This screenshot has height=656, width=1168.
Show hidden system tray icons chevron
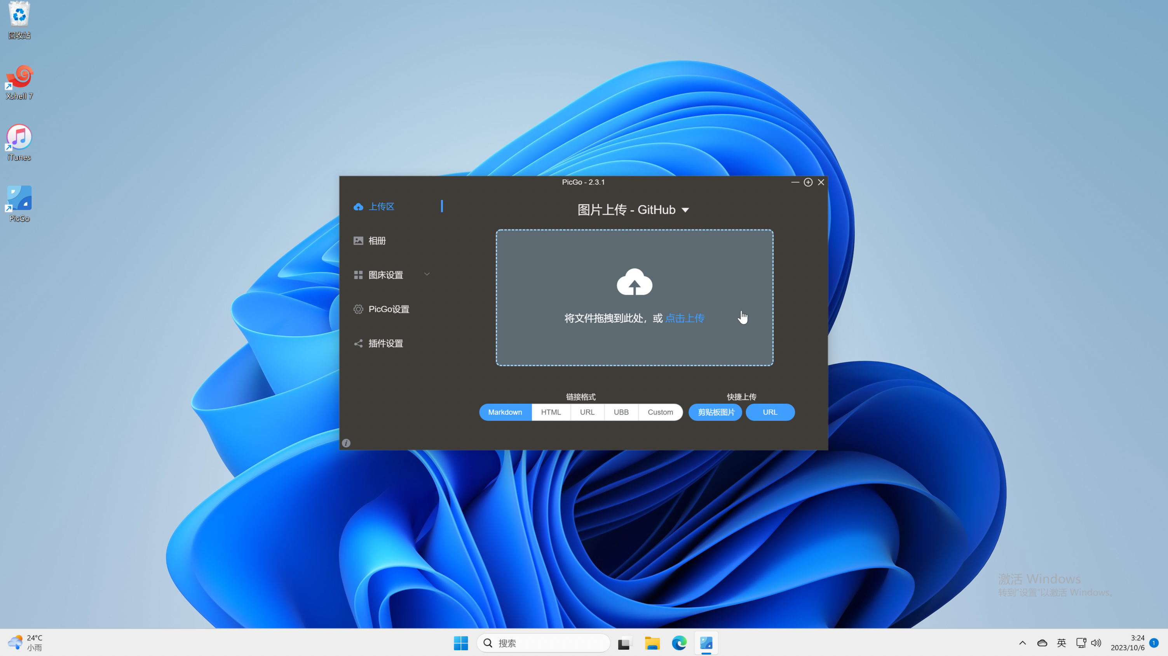pos(1022,643)
